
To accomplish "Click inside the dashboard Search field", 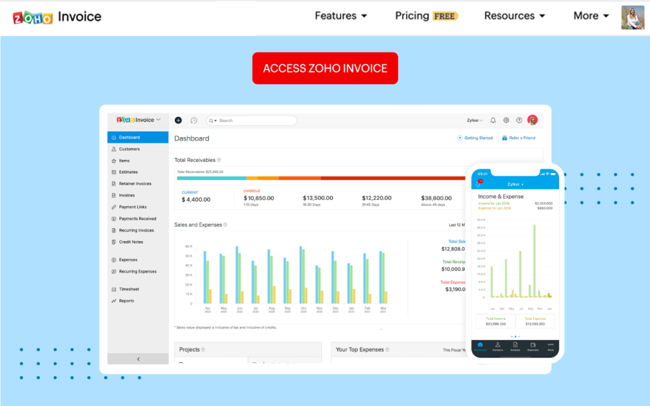I will pos(254,120).
